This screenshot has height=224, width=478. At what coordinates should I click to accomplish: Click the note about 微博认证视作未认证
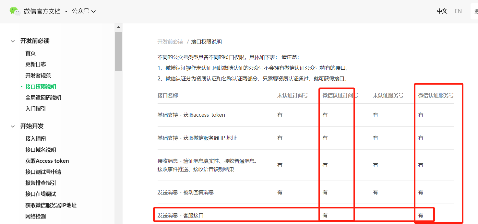point(253,68)
